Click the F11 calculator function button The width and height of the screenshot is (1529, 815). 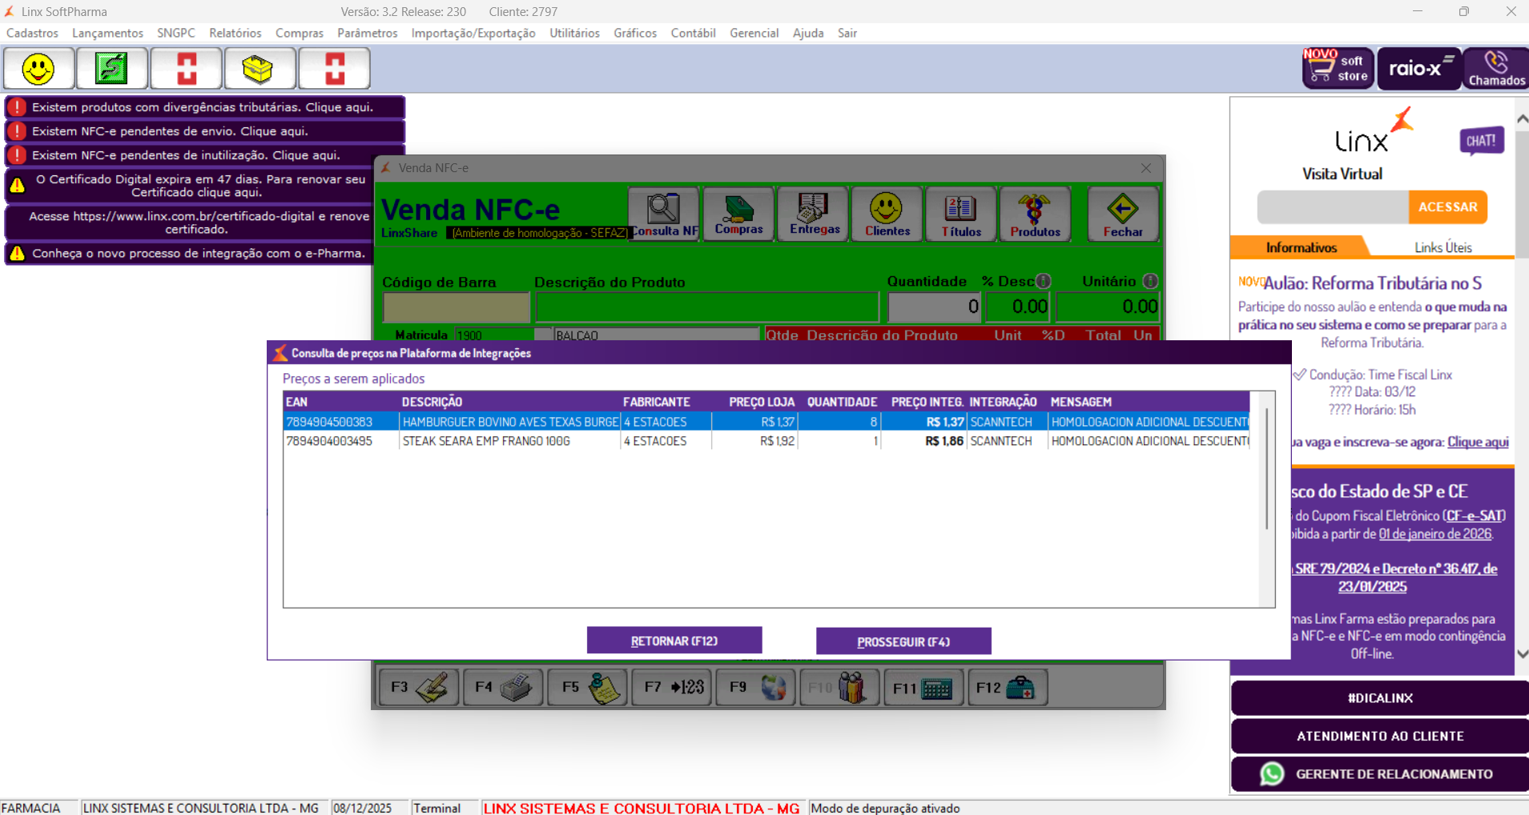tap(923, 688)
